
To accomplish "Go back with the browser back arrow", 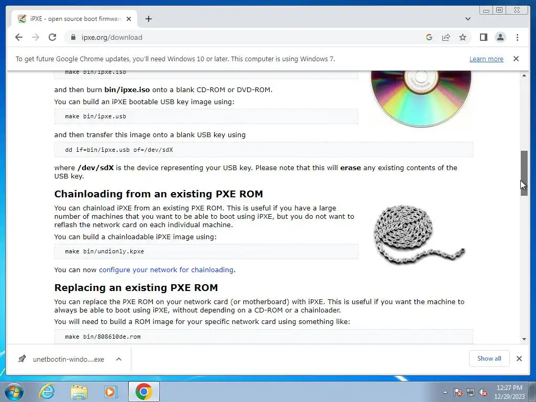I will click(19, 37).
